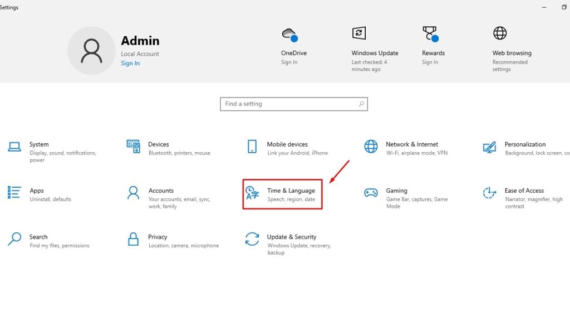This screenshot has height=321, width=570.
Task: Open the Ease of Access icon
Action: (x=489, y=193)
